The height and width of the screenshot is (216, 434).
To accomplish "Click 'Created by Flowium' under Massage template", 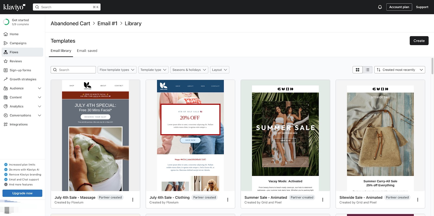I will [x=69, y=202].
